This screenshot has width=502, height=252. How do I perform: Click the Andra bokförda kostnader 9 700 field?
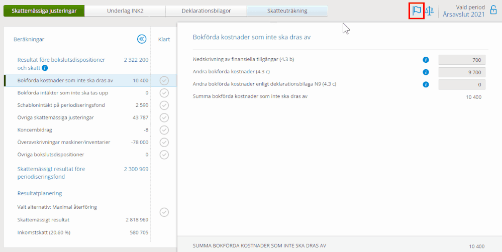click(462, 72)
